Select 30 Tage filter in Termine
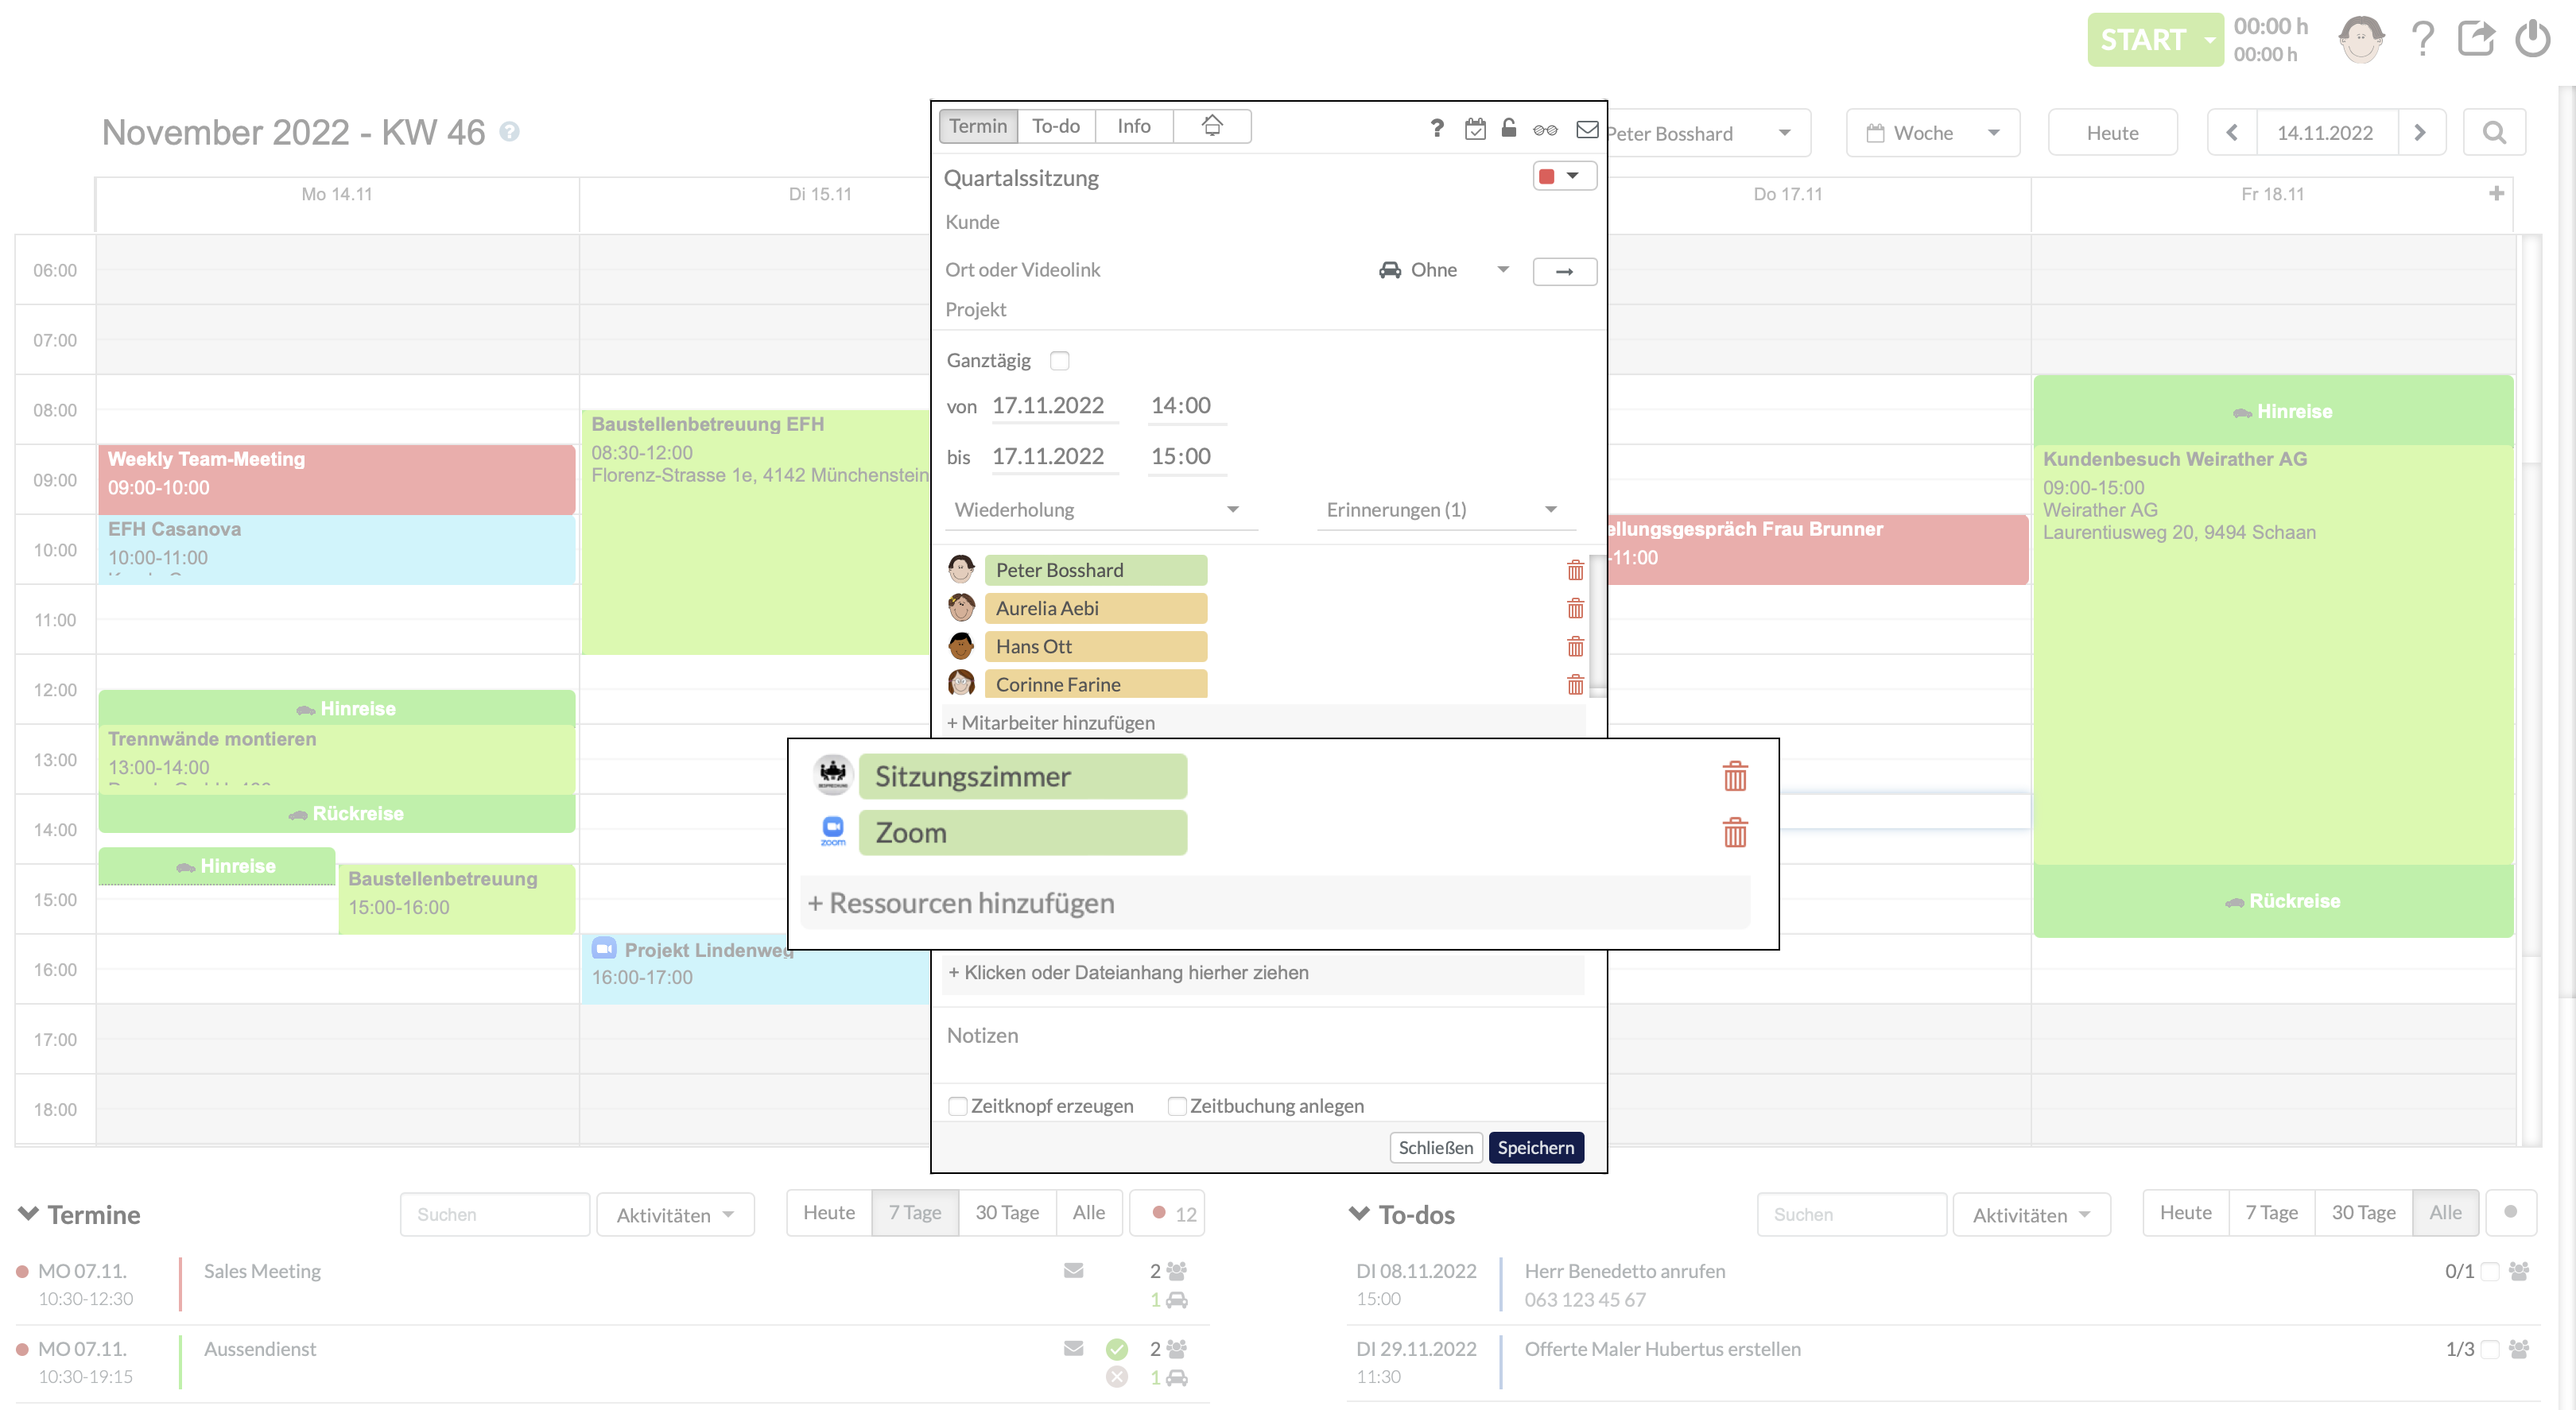 [1007, 1212]
